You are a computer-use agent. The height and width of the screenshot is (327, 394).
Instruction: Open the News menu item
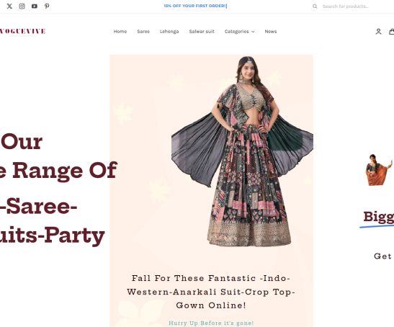click(271, 32)
